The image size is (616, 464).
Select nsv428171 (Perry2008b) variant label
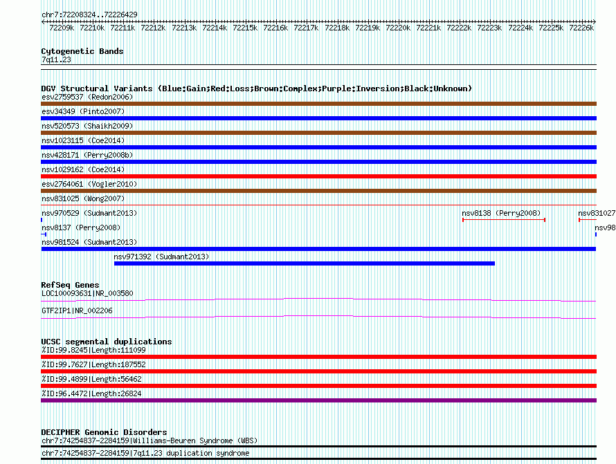tap(87, 155)
